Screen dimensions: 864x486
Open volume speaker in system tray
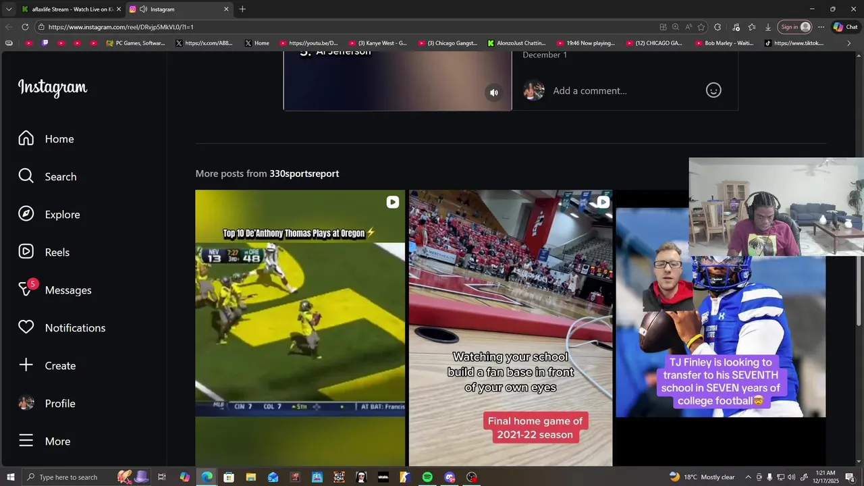(792, 477)
